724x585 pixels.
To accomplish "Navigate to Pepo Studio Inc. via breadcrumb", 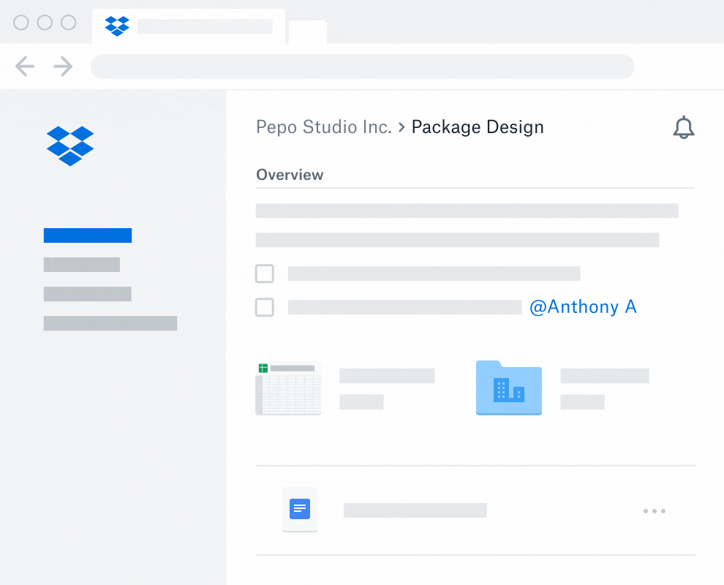I will pos(324,127).
